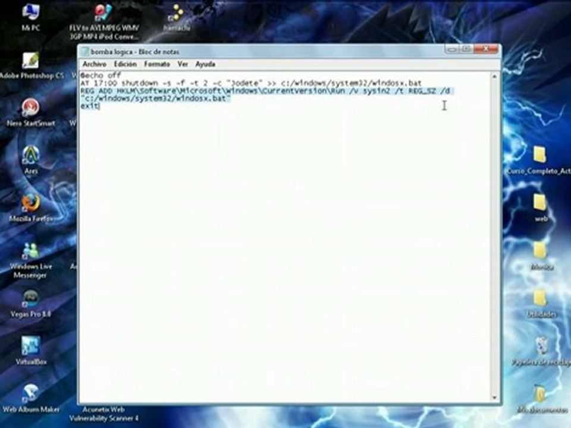Click the '@echo off' line
The width and height of the screenshot is (571, 428).
pyautogui.click(x=101, y=75)
